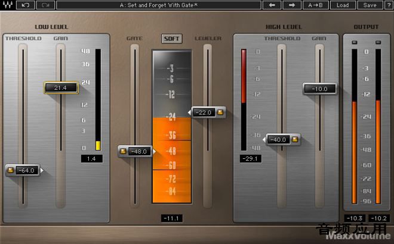Select Low Level threshold value -64.0
The height and width of the screenshot is (244, 394).
[x=27, y=170]
